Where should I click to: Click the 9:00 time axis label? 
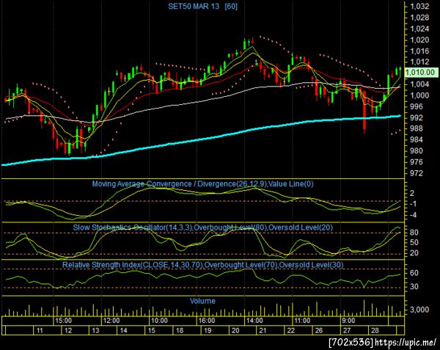[348, 321]
